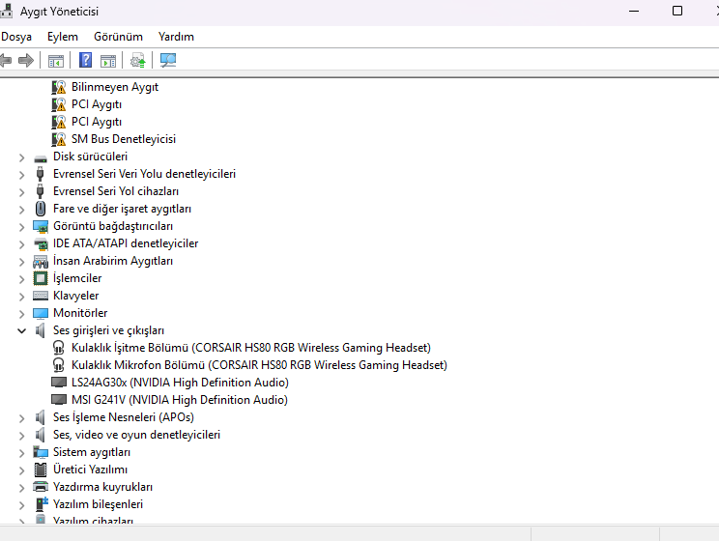Click the IDE ATA/ATAPI denetleyiciler icon
This screenshot has width=719, height=541.
tap(41, 243)
